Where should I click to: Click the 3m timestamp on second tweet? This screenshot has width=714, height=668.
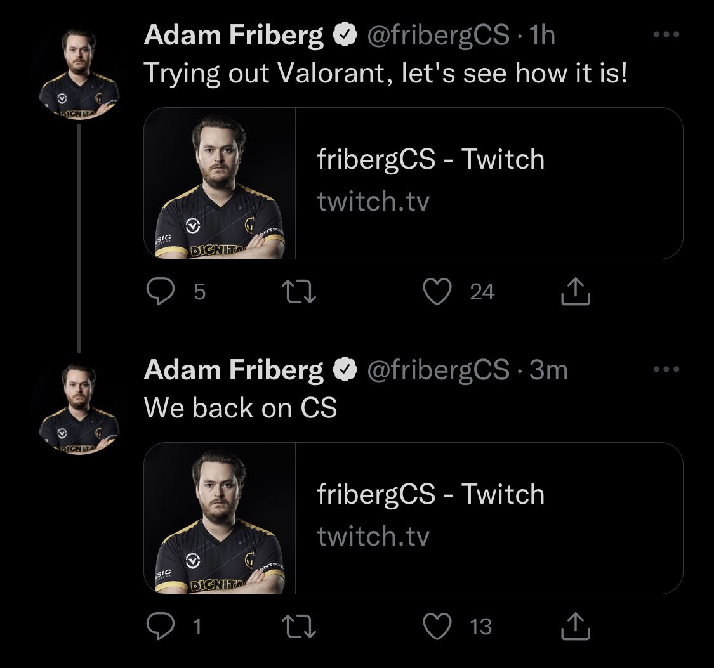pos(548,370)
